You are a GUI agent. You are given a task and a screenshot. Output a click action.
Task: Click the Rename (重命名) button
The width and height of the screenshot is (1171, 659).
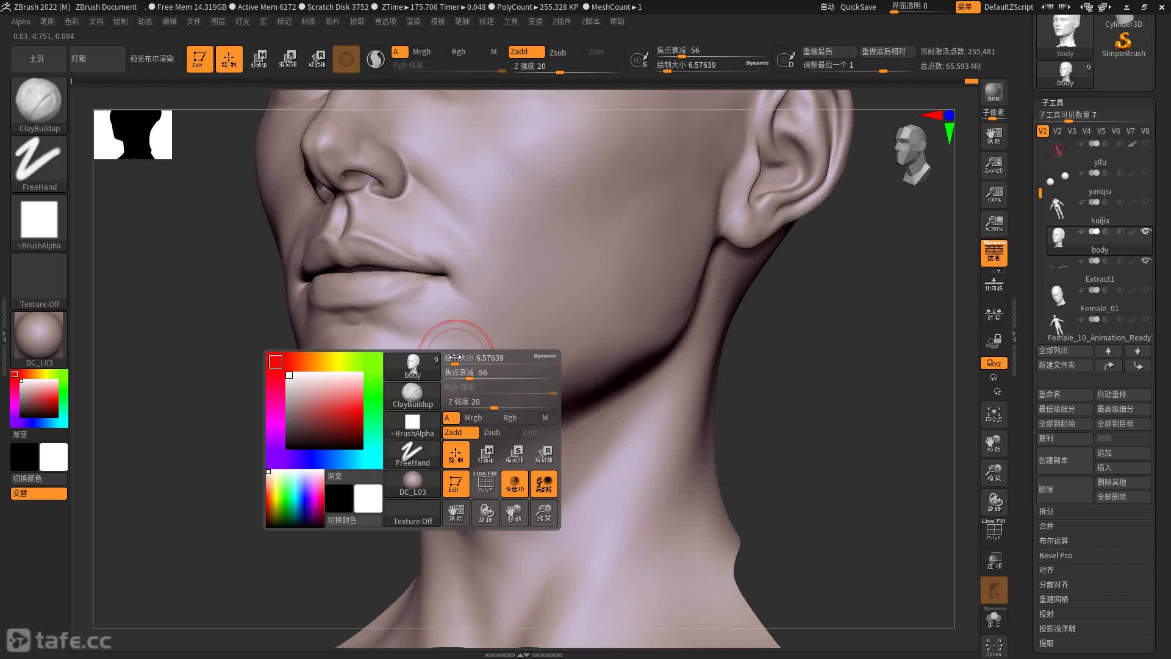click(x=1064, y=395)
